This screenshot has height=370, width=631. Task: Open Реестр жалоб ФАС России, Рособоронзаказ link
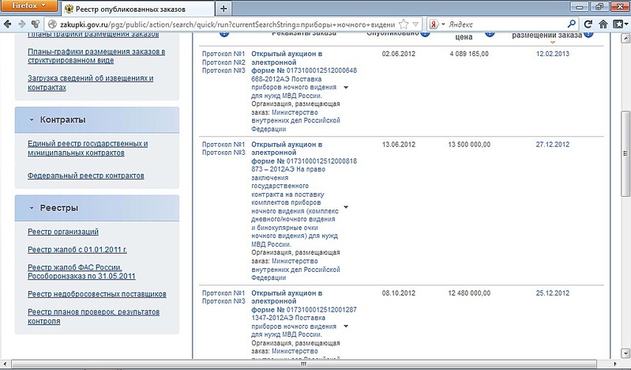81,272
